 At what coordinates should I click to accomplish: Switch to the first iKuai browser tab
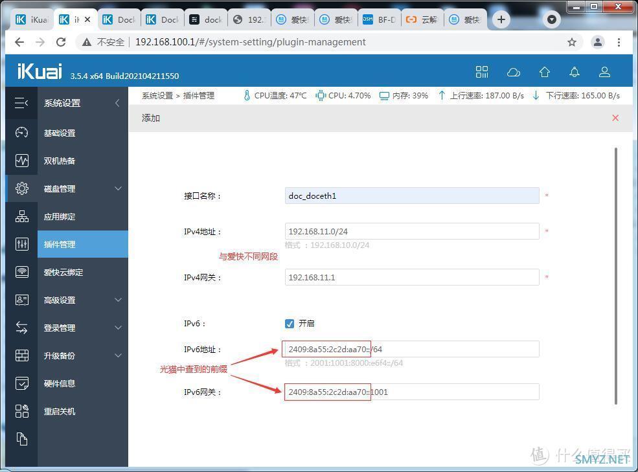31,19
